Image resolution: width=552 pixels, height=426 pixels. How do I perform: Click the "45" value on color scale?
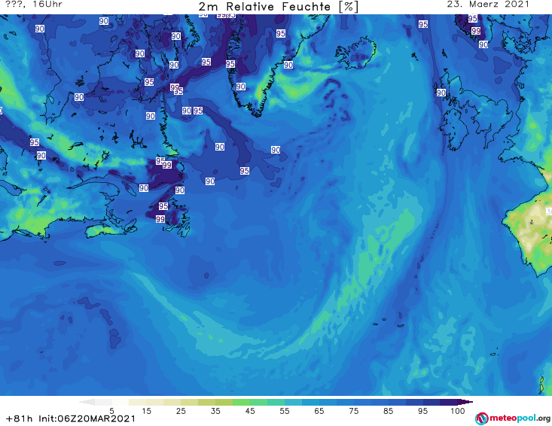(250, 411)
